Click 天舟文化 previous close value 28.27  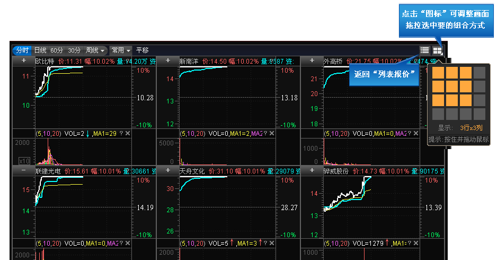click(289, 207)
